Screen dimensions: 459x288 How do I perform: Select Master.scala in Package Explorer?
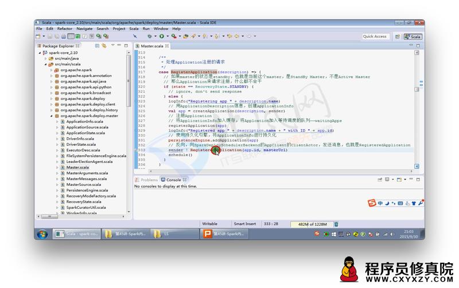[77, 168]
